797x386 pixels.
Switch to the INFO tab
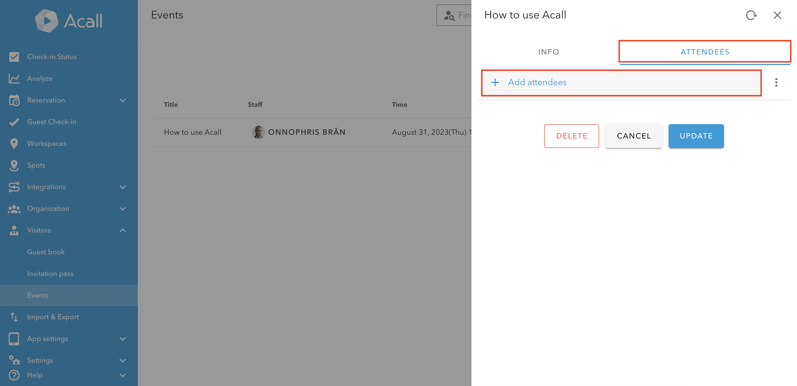[x=548, y=52]
